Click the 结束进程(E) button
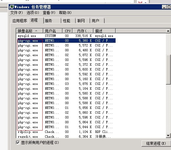Viewport: 171px width, 150px height. pyautogui.click(x=156, y=143)
